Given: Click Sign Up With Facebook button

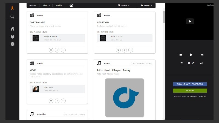Looking at the screenshot, I should pos(190,84).
